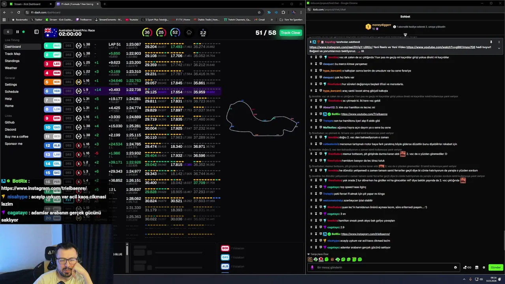Click the DRS indicator in GAS row
Image resolution: width=505 pixels, height=284 pixels.
coord(68,127)
